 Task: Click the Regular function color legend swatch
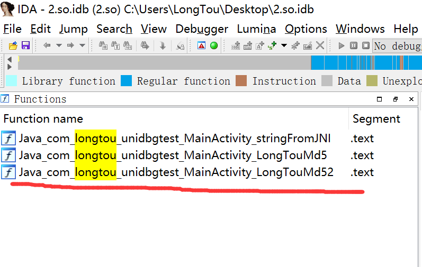(126, 80)
